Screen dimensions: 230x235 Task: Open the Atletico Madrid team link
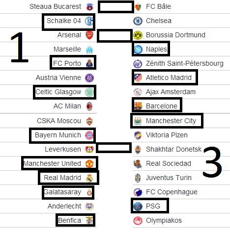(169, 78)
